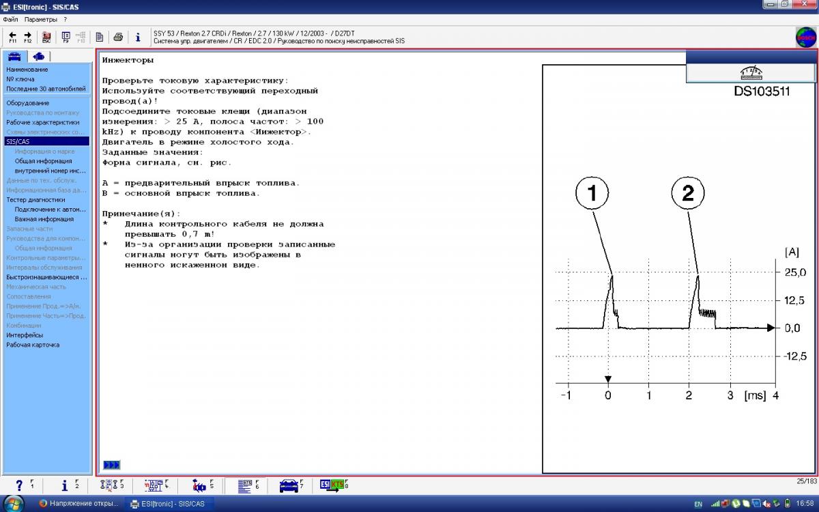Click Windows Start button
Image resolution: width=819 pixels, height=512 pixels.
[x=14, y=504]
